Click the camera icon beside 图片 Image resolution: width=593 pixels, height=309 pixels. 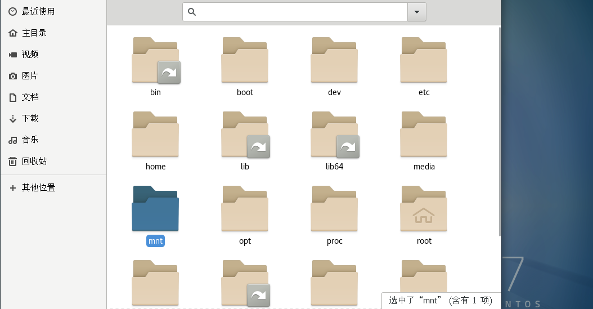(13, 76)
